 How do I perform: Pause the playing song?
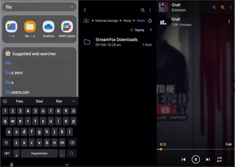point(195,160)
